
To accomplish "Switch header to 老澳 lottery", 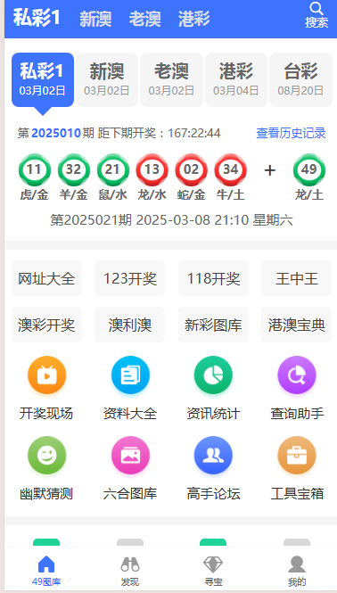I will [144, 19].
